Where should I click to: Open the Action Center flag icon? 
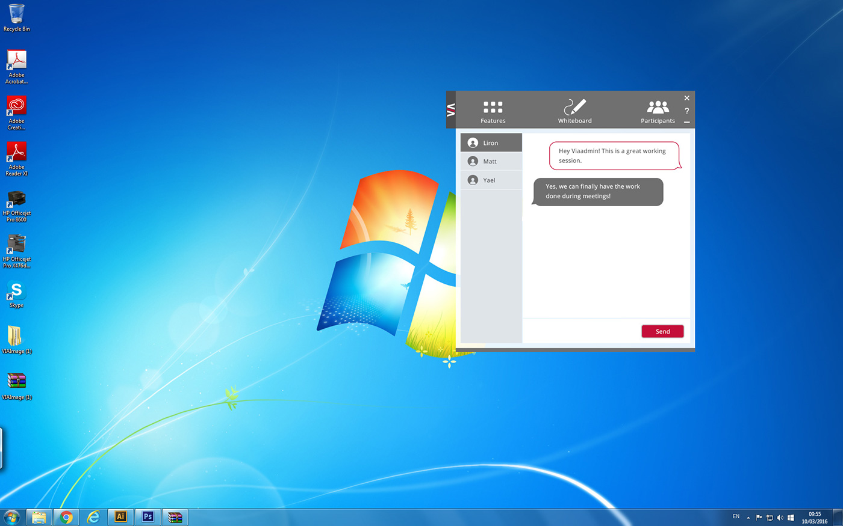click(x=759, y=518)
